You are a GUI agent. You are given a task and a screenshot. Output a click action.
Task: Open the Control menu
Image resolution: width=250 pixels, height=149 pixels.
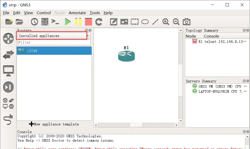tap(44, 13)
